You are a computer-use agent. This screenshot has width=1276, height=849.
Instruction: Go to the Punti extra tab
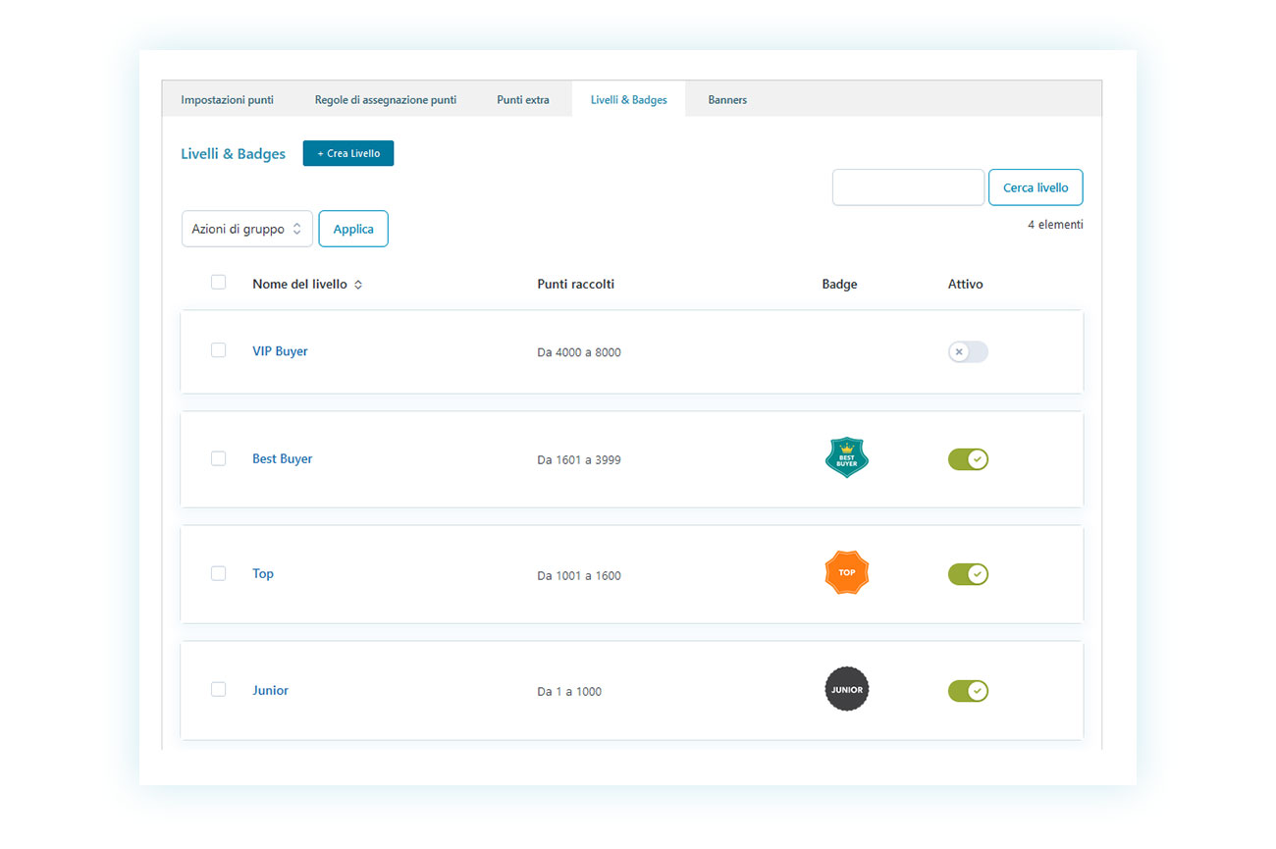tap(523, 99)
